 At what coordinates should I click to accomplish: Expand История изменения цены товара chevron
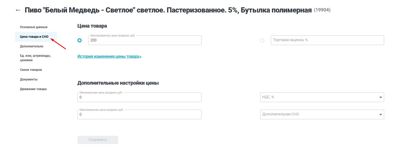[141, 57]
